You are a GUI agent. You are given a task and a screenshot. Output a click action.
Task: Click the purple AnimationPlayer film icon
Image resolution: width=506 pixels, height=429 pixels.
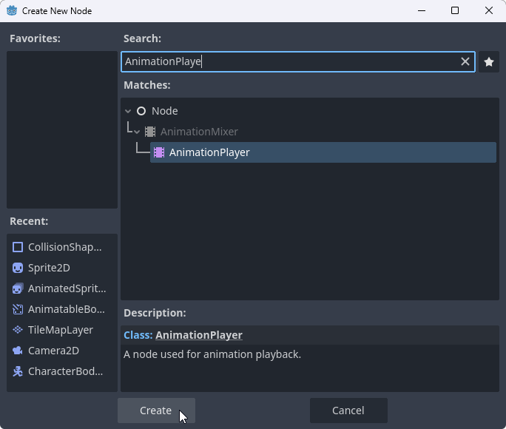[159, 152]
